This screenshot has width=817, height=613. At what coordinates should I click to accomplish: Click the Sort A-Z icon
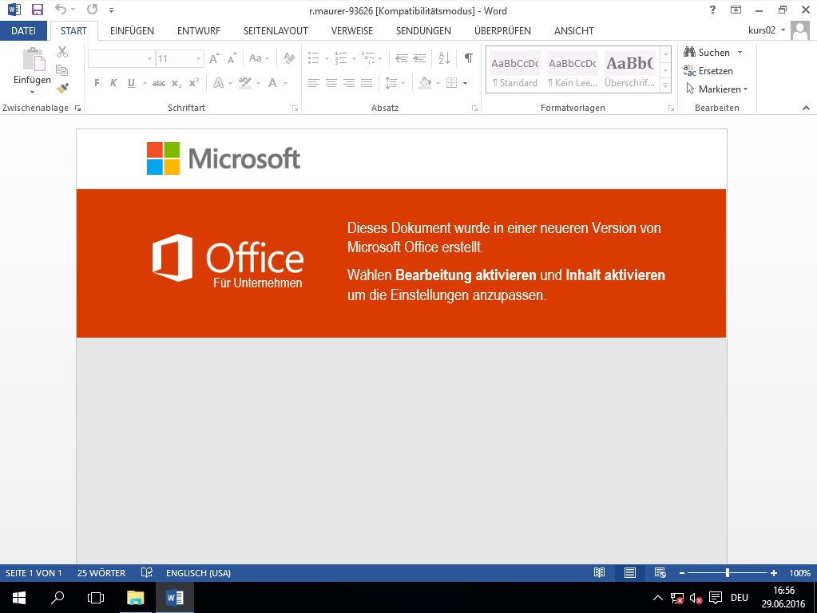[444, 58]
